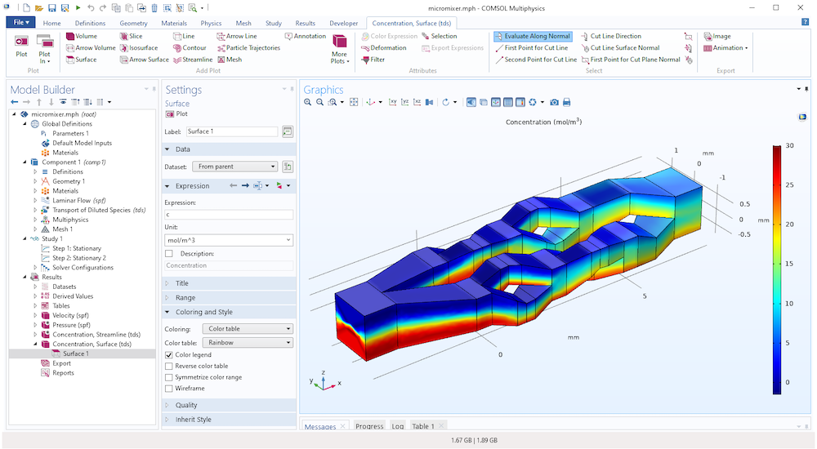Screen dimensions: 817x449
Task: Open the Animation export button
Action: click(x=725, y=47)
